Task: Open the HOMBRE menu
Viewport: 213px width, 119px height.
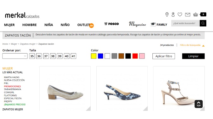Action: 29,25
